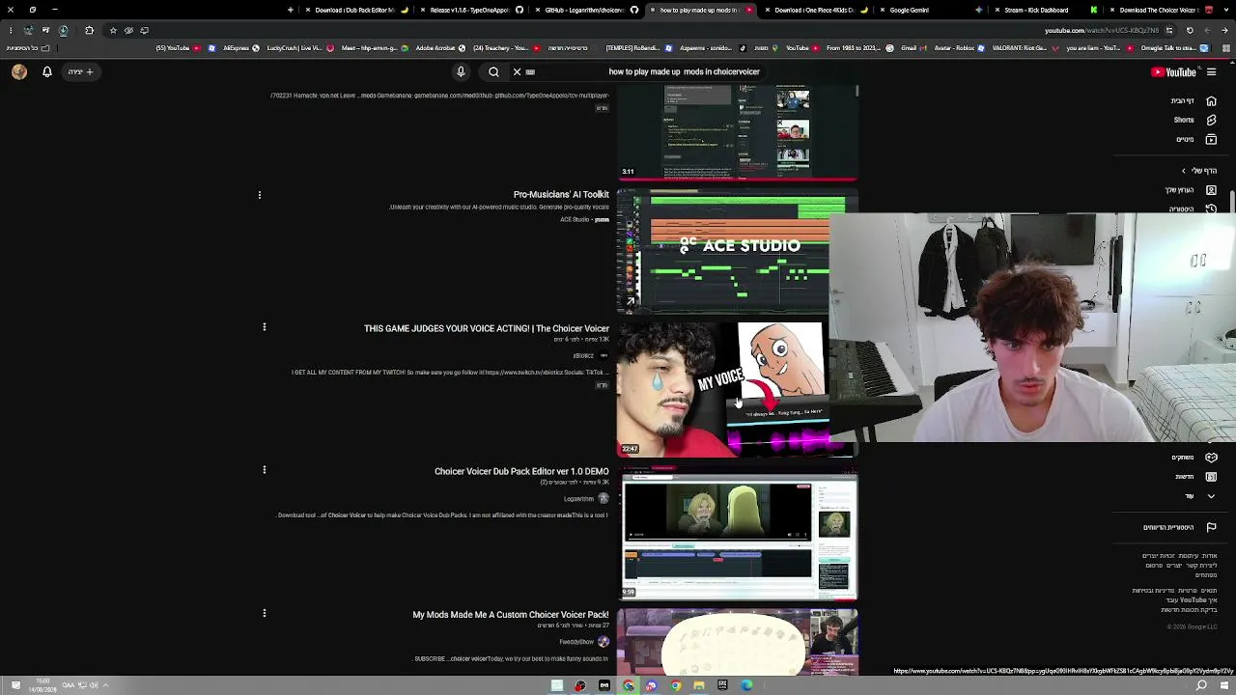Open Microsoft Edge from the taskbar

[x=746, y=685]
